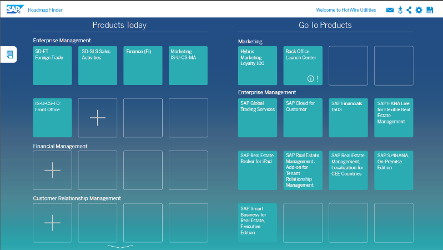Click exclamation warning on Back Office Launch Center
443x250 pixels.
click(x=318, y=78)
